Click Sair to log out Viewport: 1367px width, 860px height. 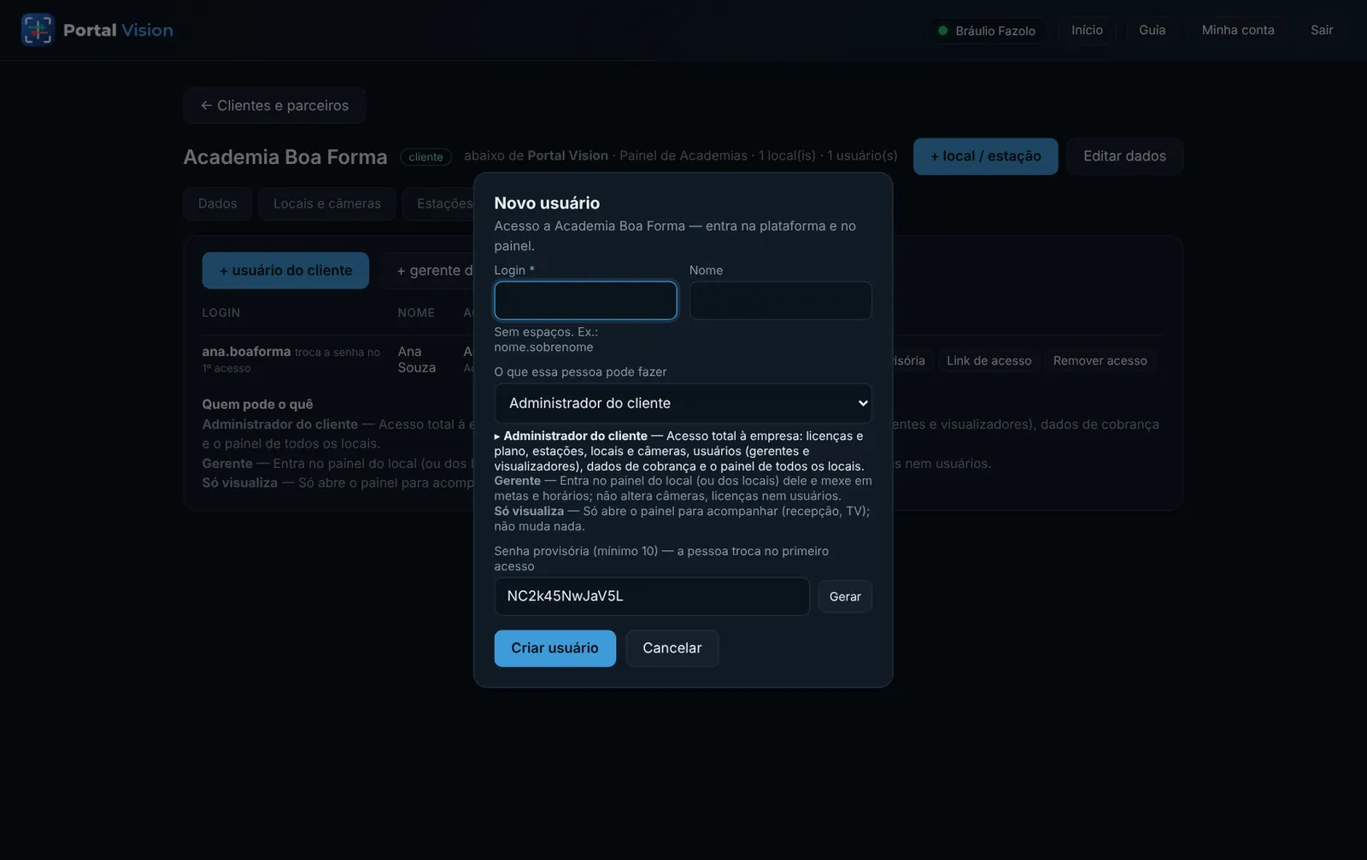(x=1321, y=30)
